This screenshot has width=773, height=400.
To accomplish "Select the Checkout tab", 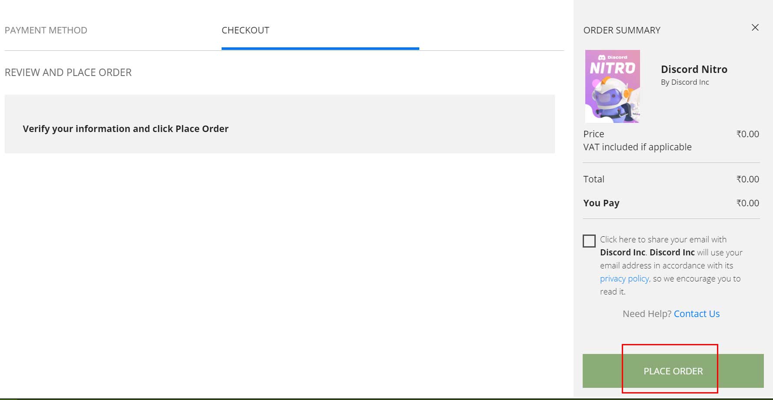I will tap(246, 30).
